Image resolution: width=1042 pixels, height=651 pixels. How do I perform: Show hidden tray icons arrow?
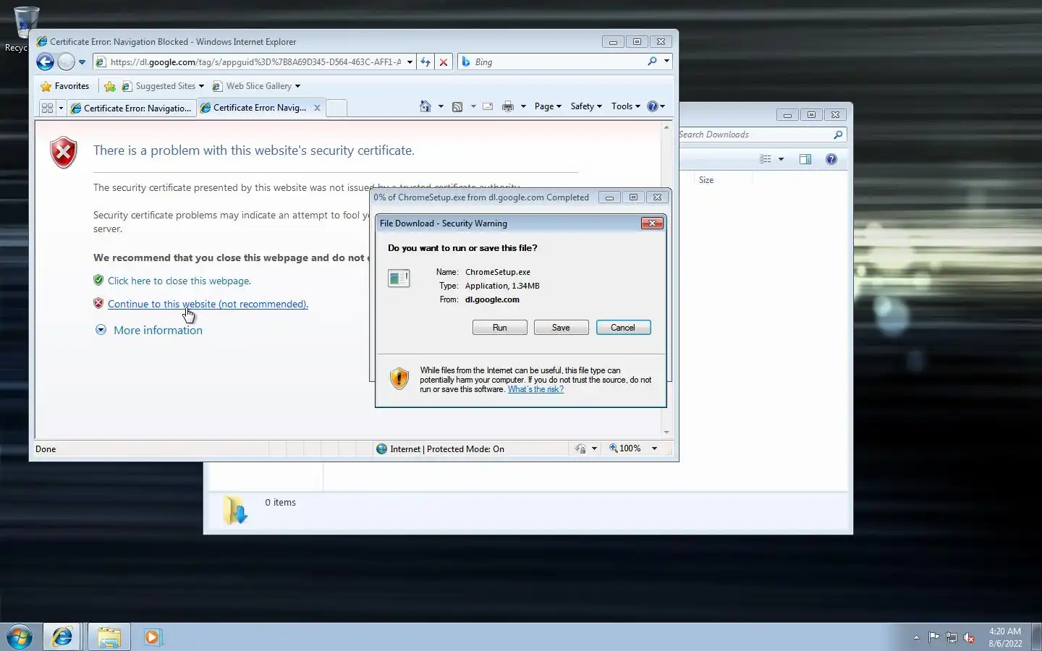(916, 637)
